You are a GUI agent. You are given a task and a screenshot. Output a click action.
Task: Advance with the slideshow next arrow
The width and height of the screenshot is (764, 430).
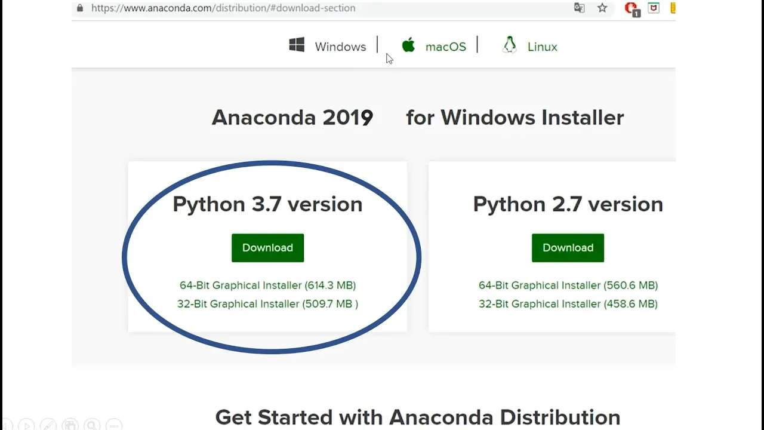coord(26,425)
